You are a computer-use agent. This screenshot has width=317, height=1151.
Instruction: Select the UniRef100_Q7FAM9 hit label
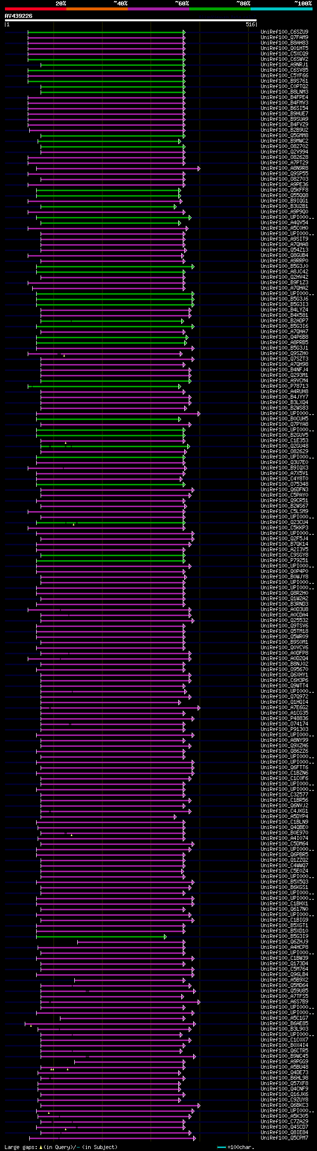point(284,38)
